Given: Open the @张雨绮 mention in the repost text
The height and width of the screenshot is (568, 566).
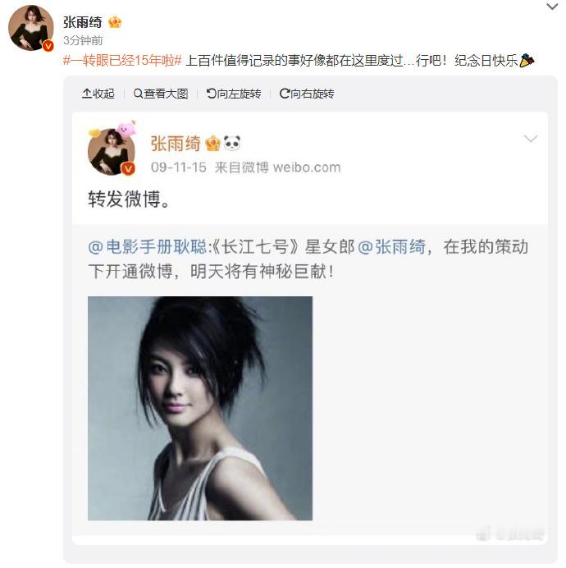Looking at the screenshot, I should tap(391, 247).
